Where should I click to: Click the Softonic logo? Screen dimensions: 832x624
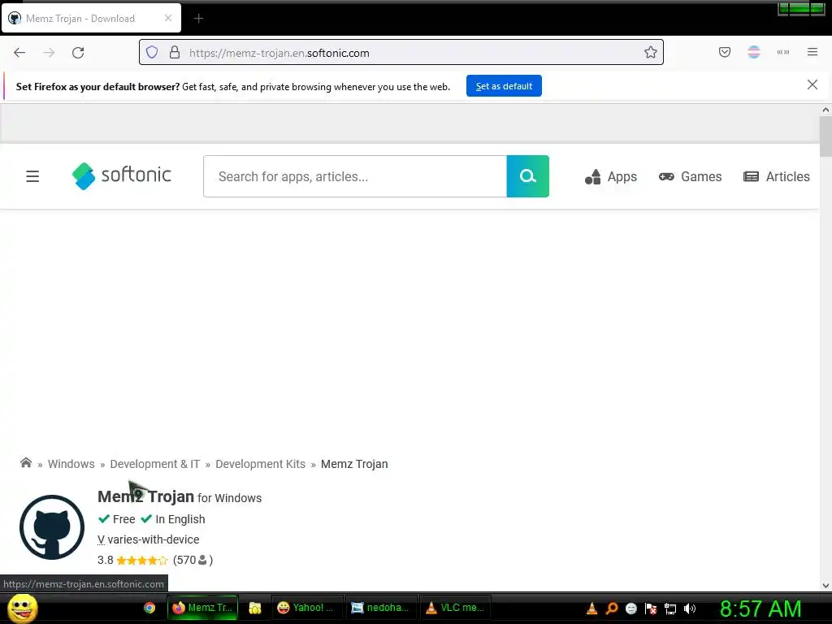(122, 175)
